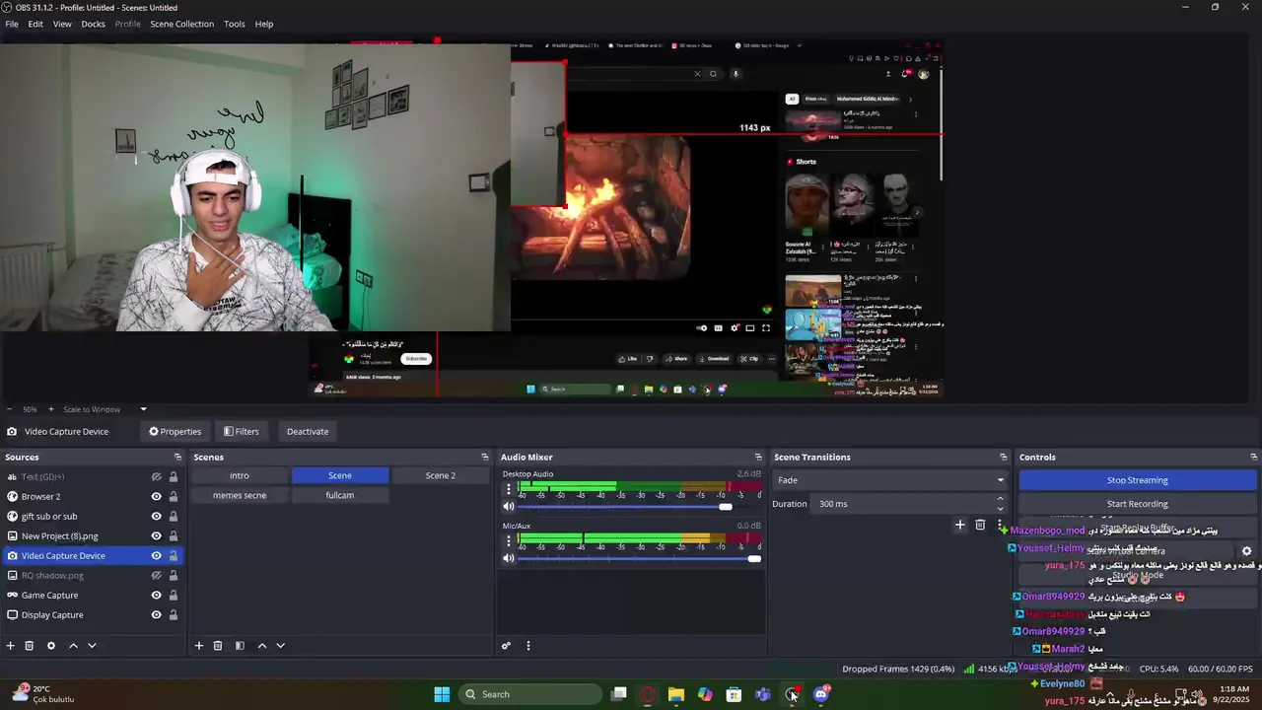
Task: Open transition properties three-dot menu
Action: 1000,525
